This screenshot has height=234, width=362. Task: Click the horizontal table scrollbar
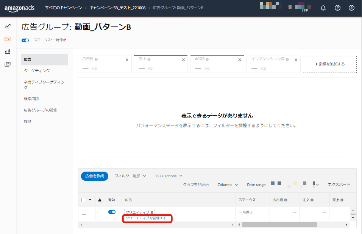pyautogui.click(x=279, y=225)
